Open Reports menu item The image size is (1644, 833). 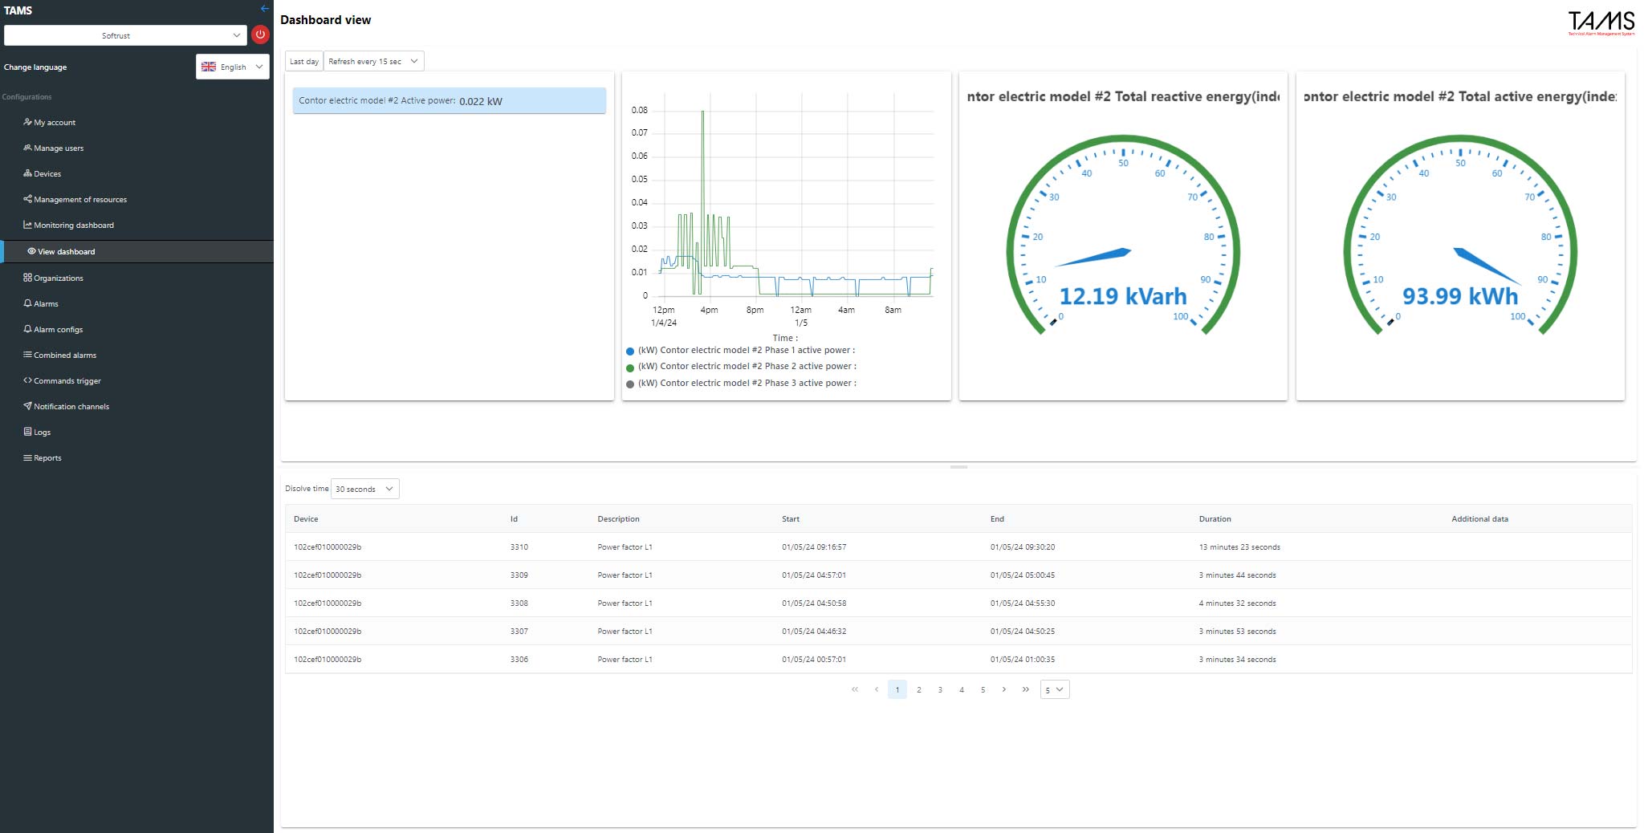[x=47, y=458]
